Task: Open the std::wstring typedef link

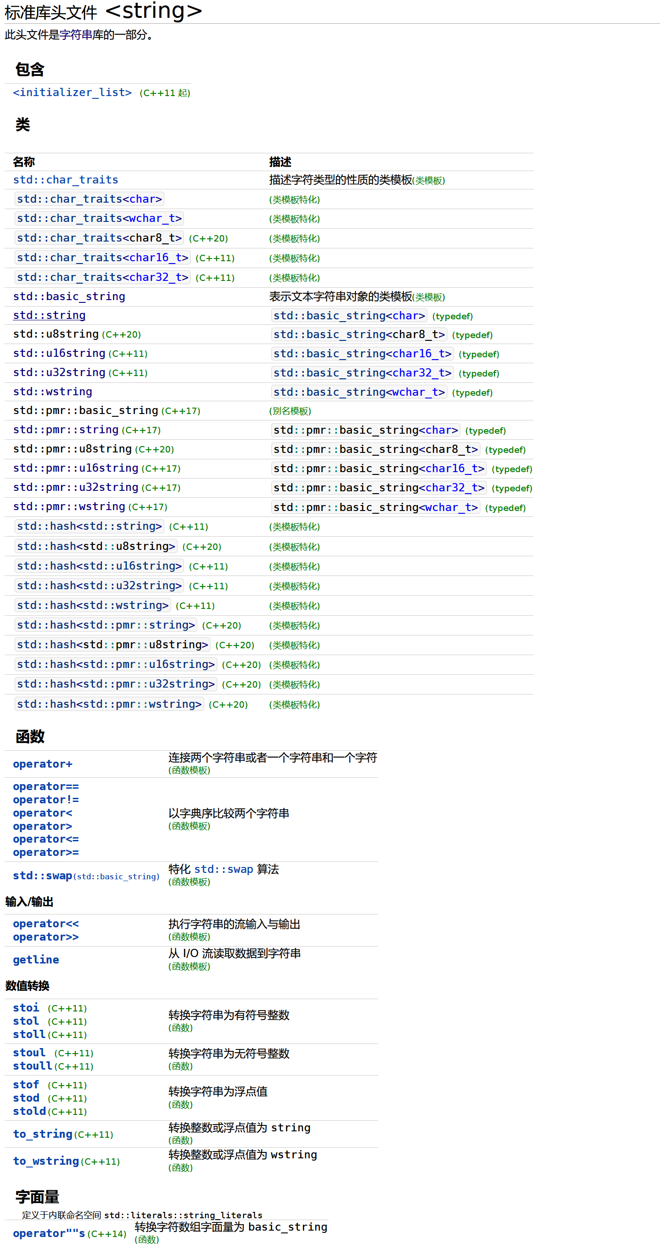Action: (x=53, y=392)
